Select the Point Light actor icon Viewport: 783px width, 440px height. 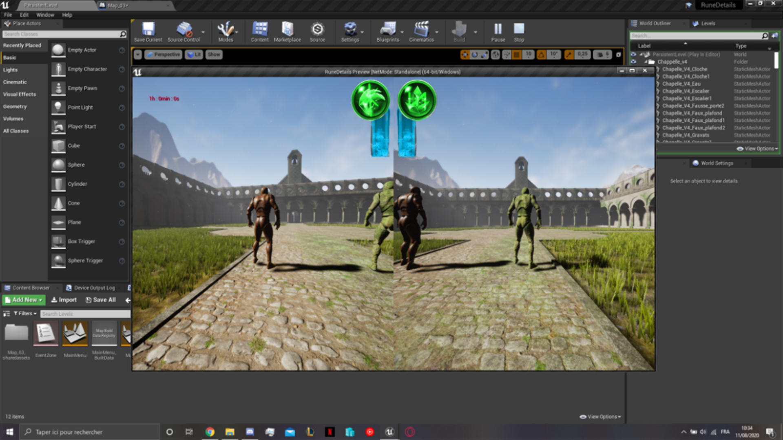(x=58, y=108)
